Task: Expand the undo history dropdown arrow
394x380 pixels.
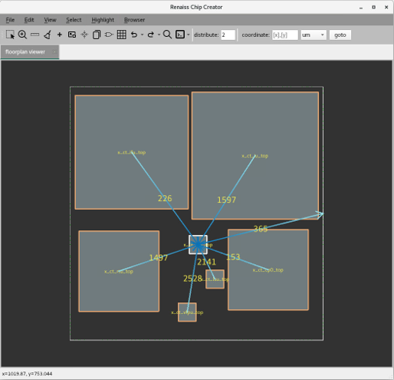Action: tap(142, 35)
